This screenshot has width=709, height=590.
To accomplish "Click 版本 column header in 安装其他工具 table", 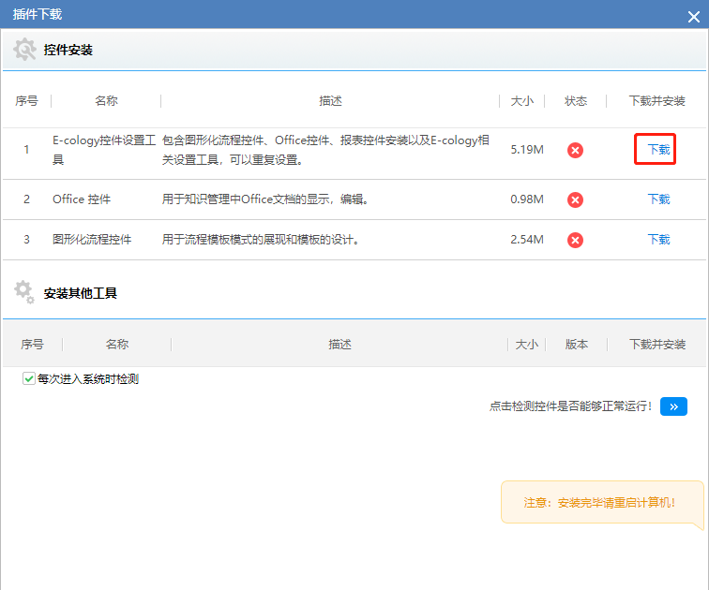I will (x=577, y=345).
